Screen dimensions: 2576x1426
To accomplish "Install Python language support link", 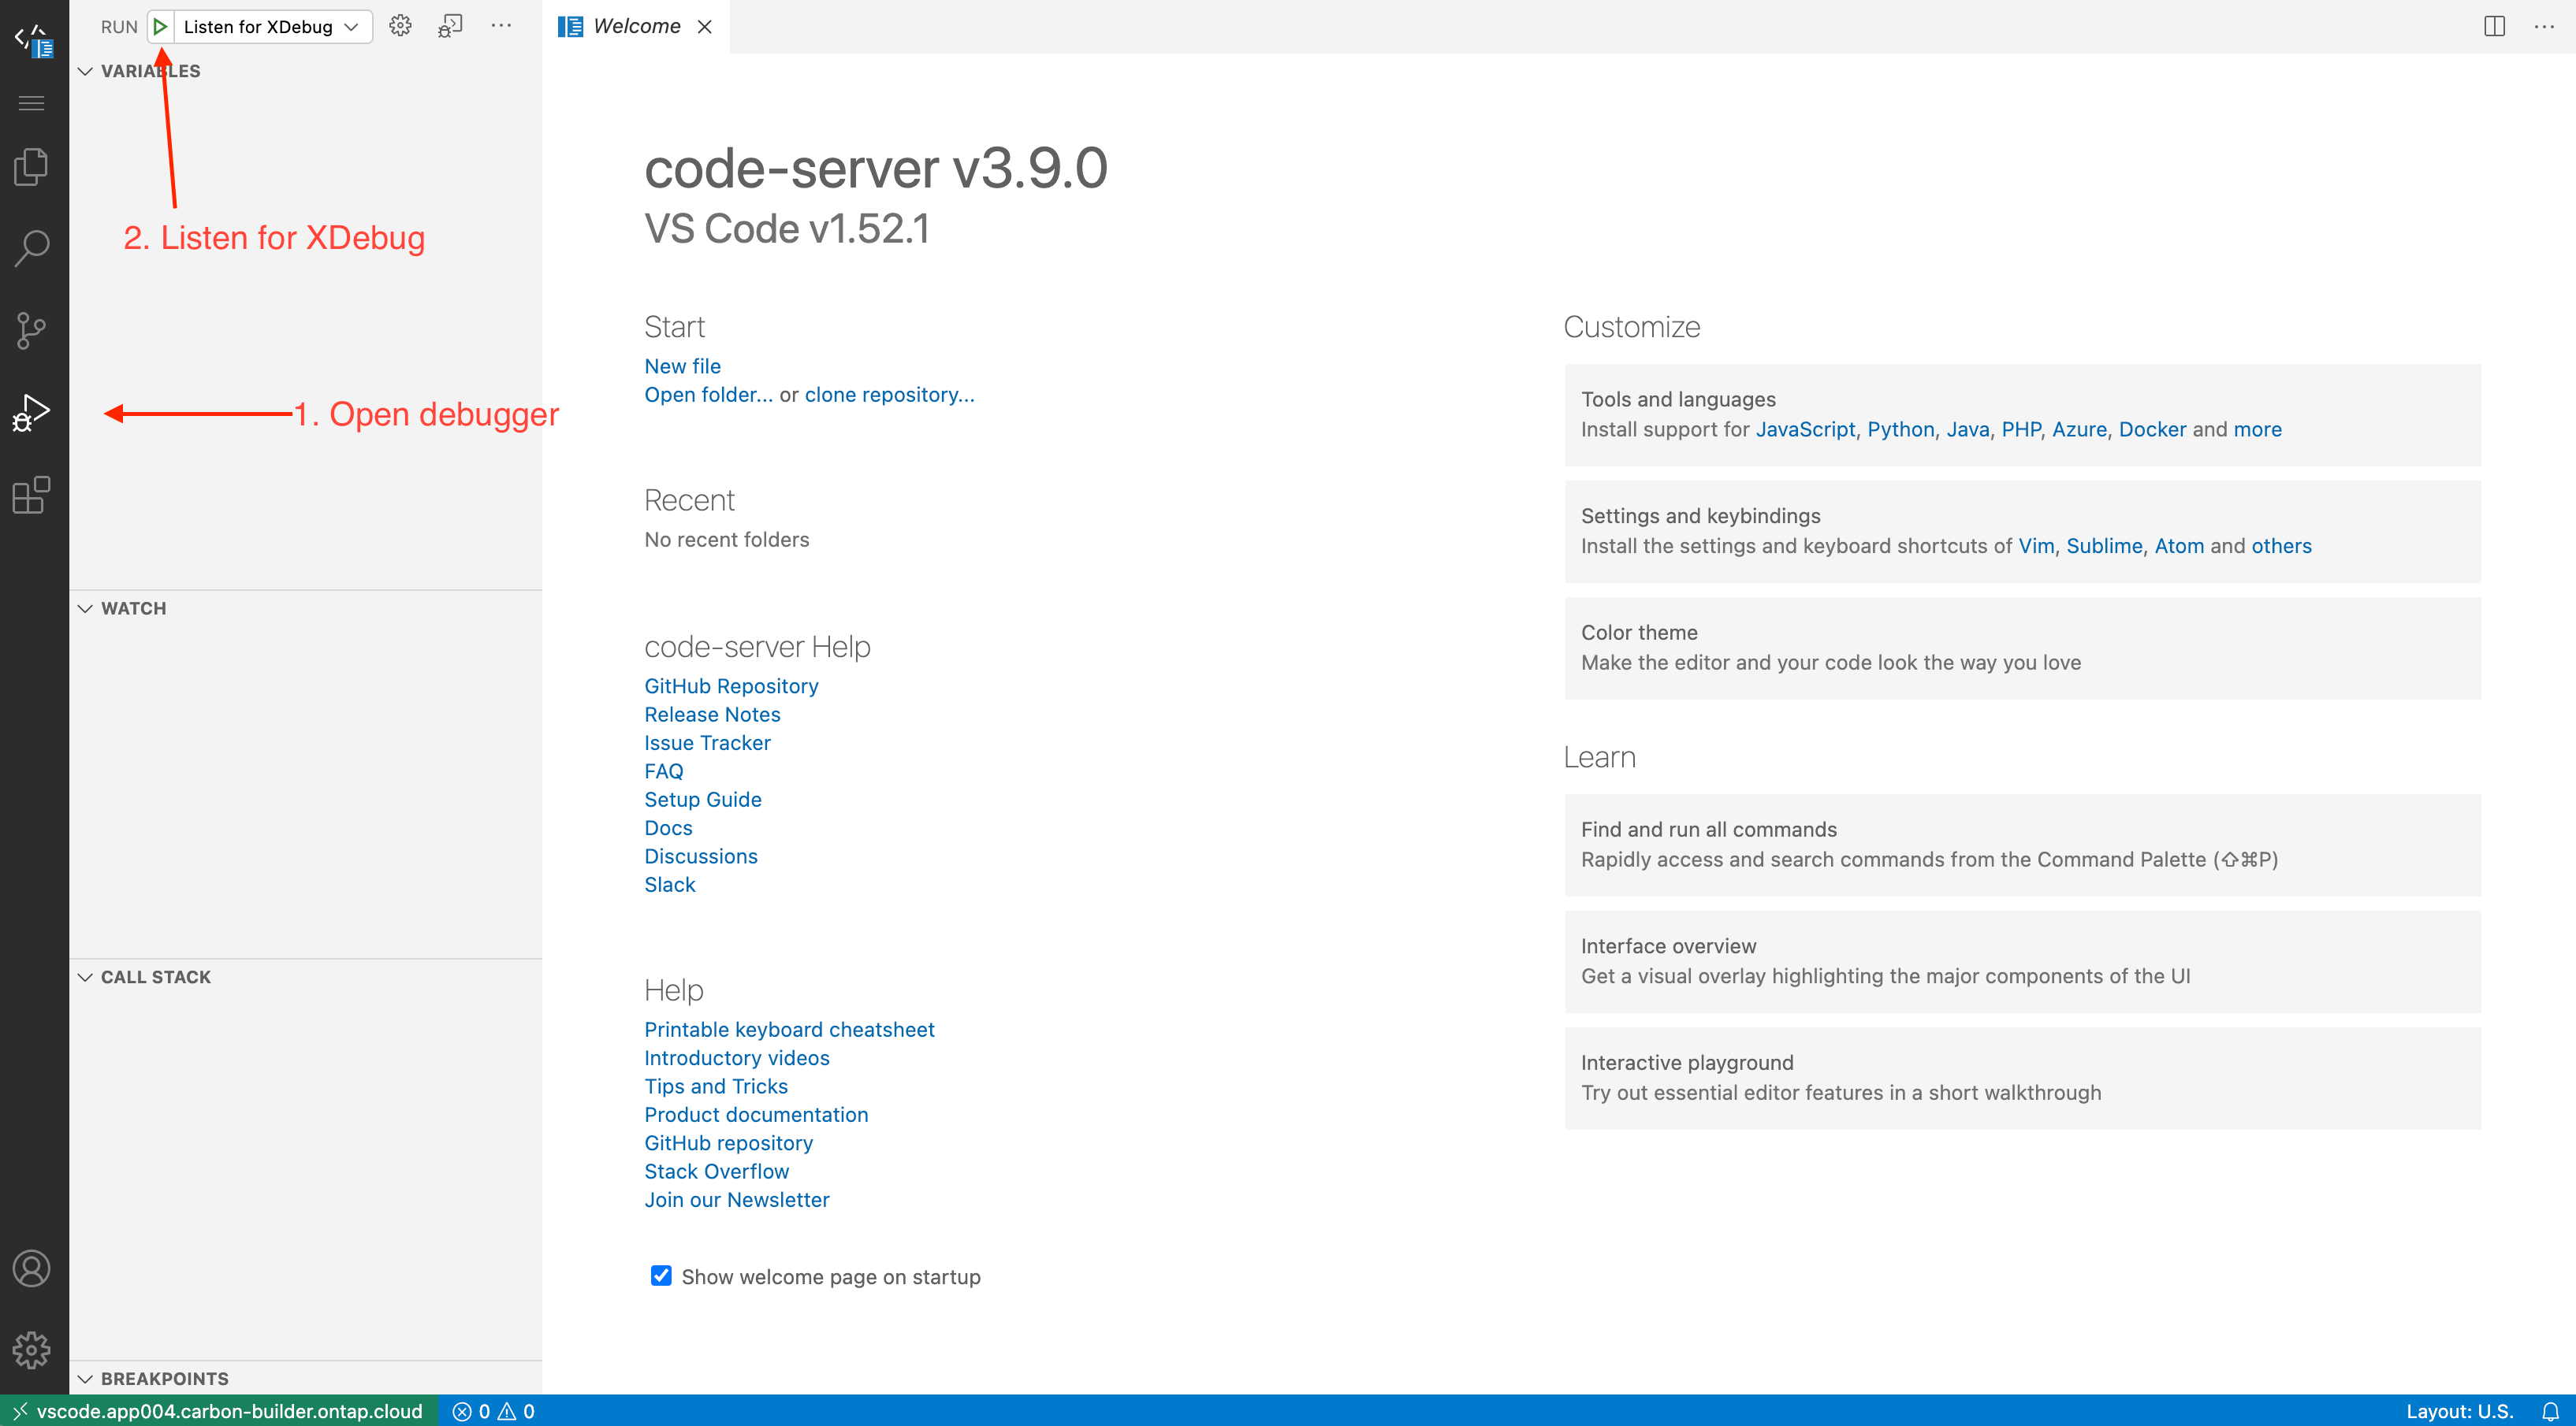I will [x=1900, y=429].
